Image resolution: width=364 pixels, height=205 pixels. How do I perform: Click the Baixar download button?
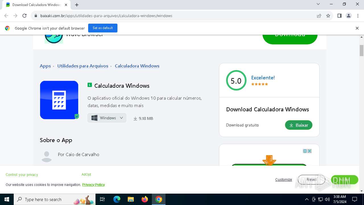(299, 125)
